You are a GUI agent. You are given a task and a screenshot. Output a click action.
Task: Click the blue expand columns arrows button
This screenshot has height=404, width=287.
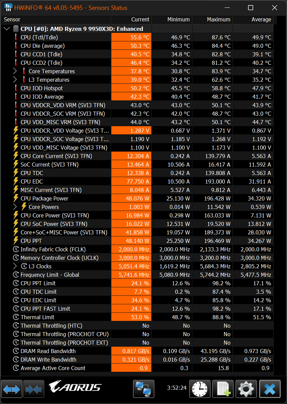point(12,389)
